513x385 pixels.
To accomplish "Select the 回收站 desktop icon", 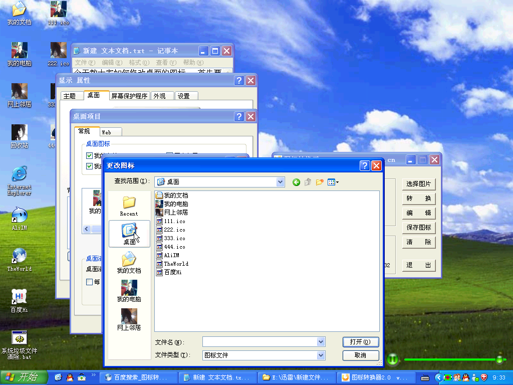I will coord(20,136).
